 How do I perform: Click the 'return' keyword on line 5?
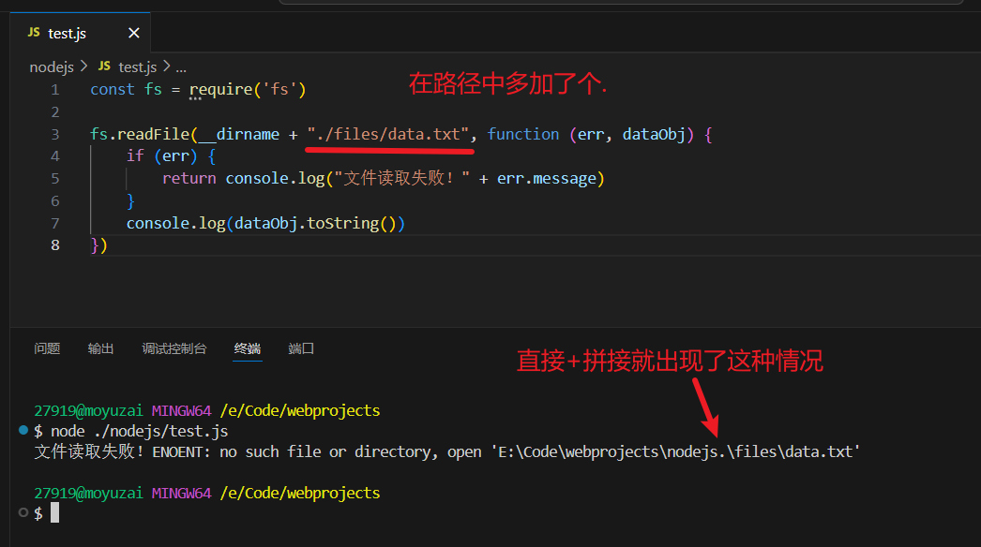189,179
